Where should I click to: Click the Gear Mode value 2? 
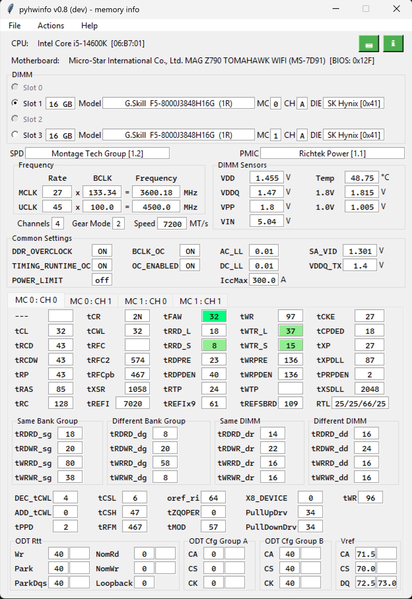click(119, 224)
